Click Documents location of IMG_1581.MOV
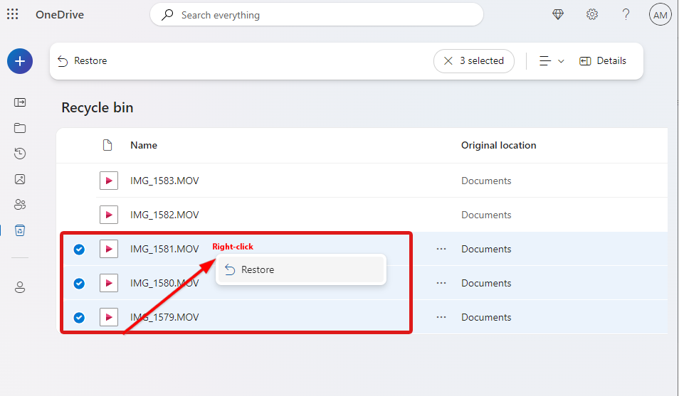 pyautogui.click(x=486, y=250)
